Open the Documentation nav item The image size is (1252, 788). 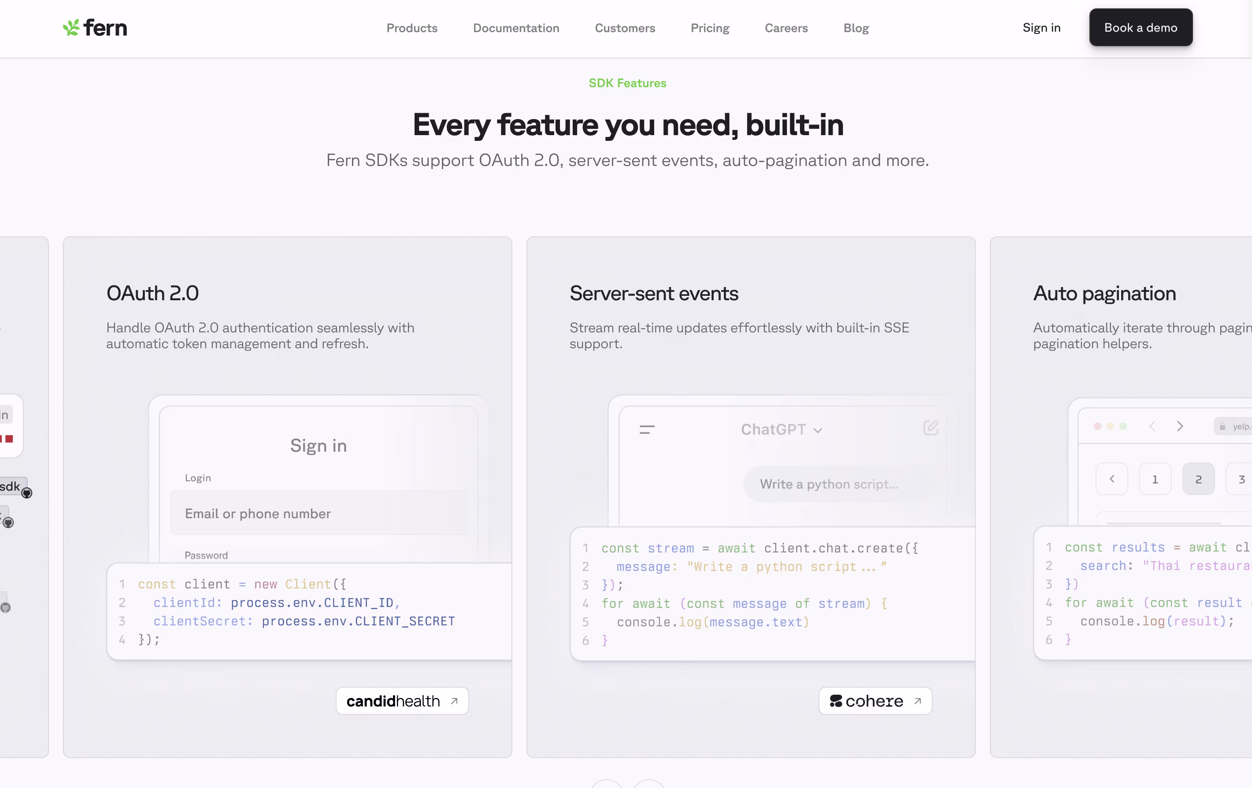pyautogui.click(x=516, y=28)
